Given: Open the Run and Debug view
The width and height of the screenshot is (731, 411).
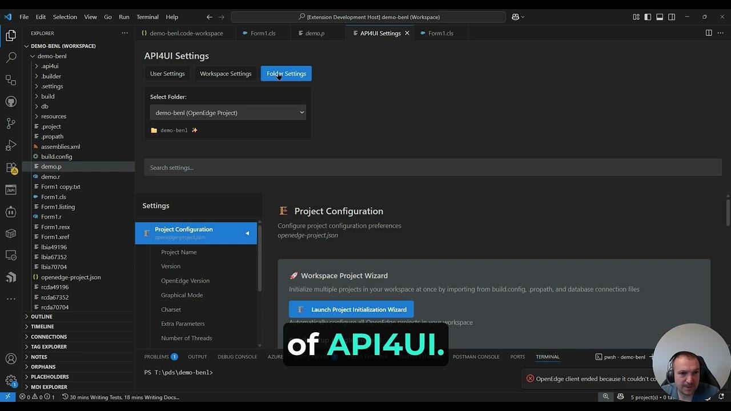Looking at the screenshot, I should coord(11,145).
